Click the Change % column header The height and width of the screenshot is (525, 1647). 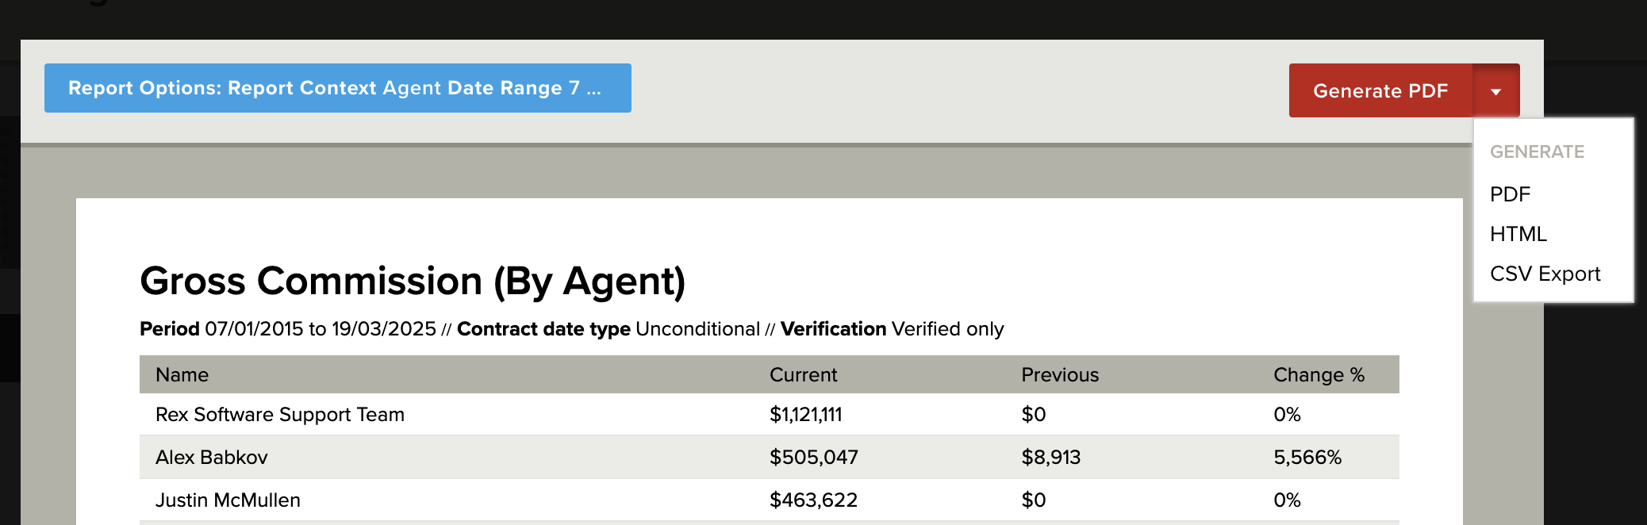1319,375
